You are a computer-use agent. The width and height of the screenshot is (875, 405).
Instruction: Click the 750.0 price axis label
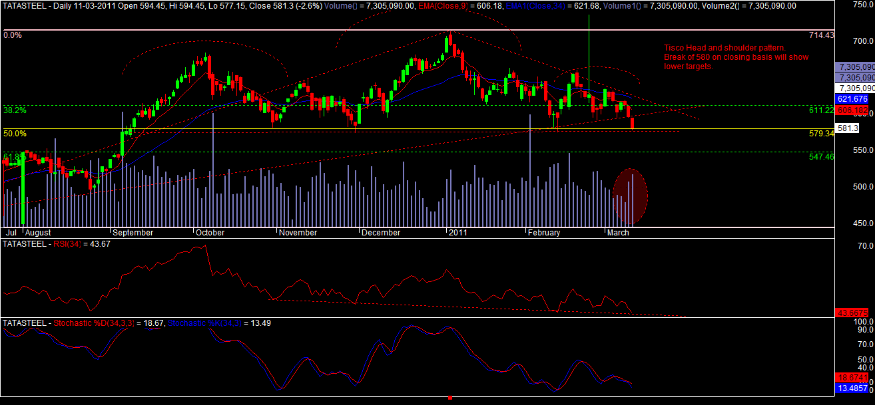862,5
